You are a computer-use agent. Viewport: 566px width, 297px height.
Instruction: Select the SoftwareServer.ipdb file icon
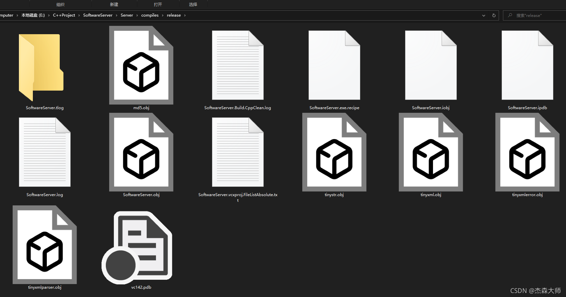pos(528,65)
